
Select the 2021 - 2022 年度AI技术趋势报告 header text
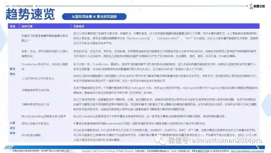tap(19, 6)
